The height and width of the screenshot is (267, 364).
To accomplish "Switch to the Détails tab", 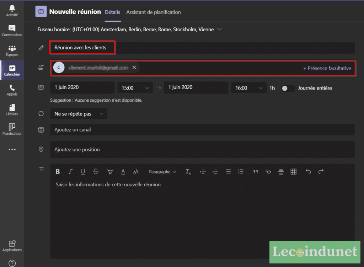I will tap(113, 12).
